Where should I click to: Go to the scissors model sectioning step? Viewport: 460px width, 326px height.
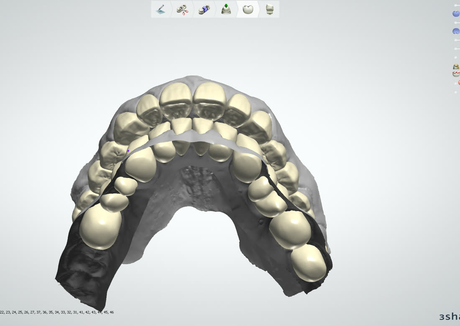(x=182, y=9)
